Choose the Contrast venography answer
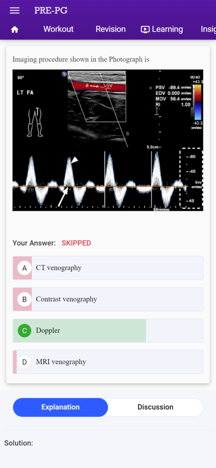Screen dimensions: 216x468 coord(108,299)
